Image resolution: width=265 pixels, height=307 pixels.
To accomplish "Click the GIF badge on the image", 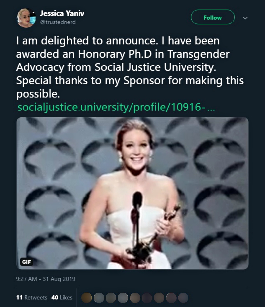I will pyautogui.click(x=26, y=261).
